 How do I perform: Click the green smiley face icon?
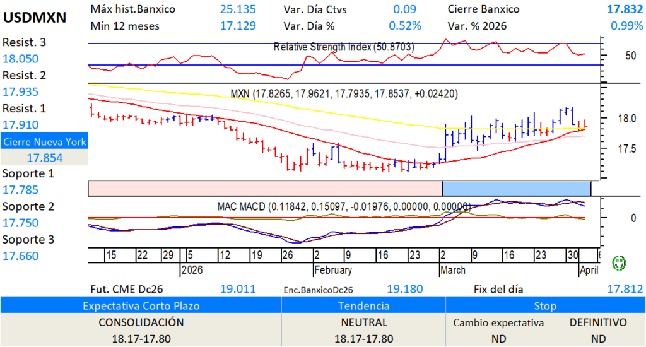tap(620, 261)
